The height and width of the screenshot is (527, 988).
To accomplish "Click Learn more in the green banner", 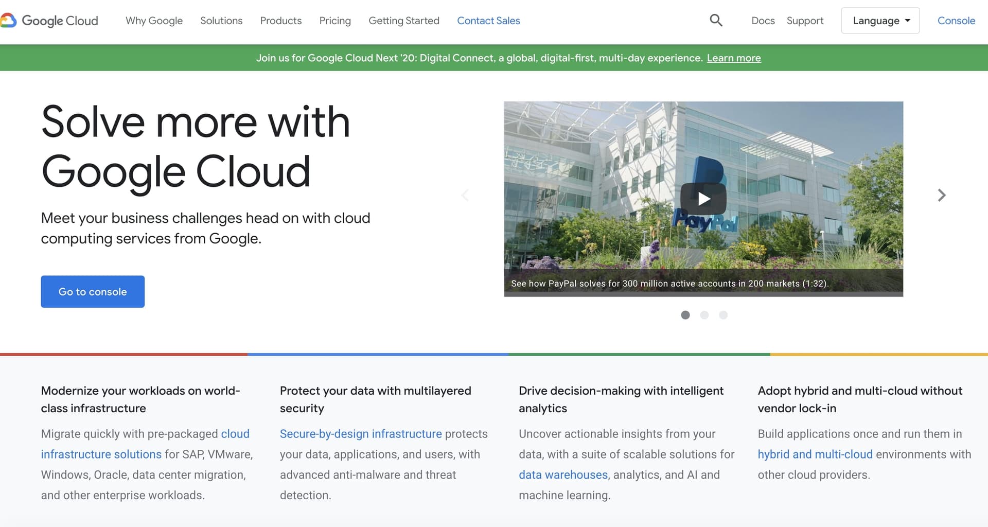I will coord(734,58).
